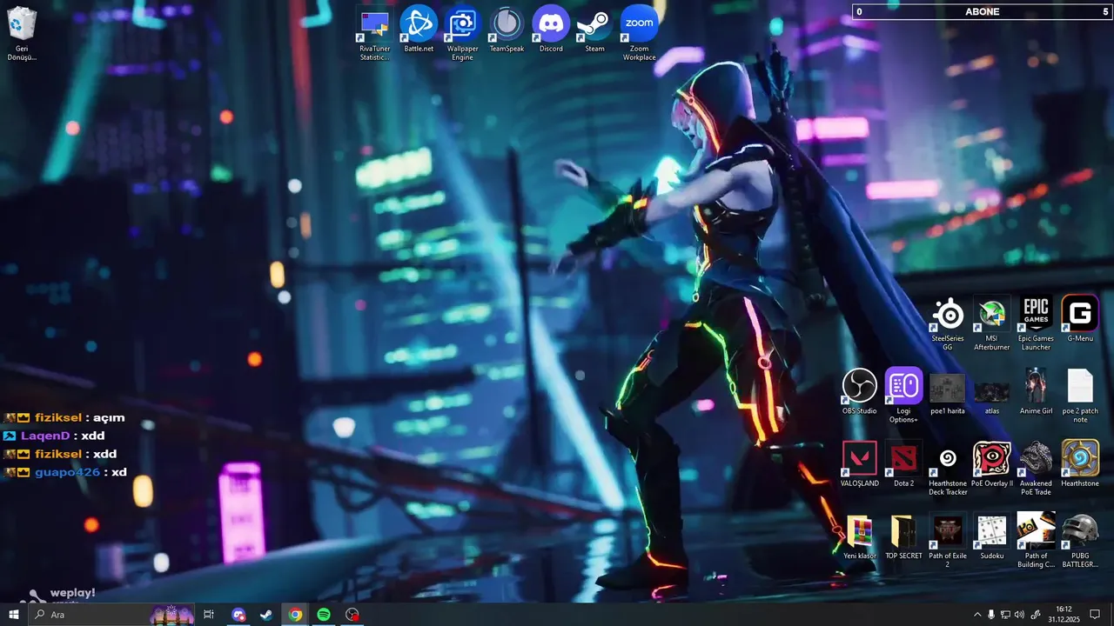The image size is (1114, 626).
Task: Click the ABONE goal bar
Action: tap(983, 11)
